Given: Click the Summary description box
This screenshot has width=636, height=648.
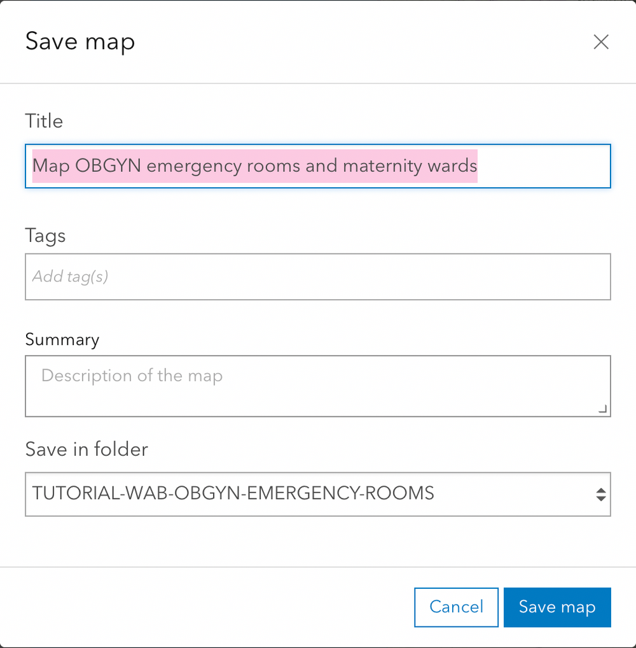Looking at the screenshot, I should point(318,386).
